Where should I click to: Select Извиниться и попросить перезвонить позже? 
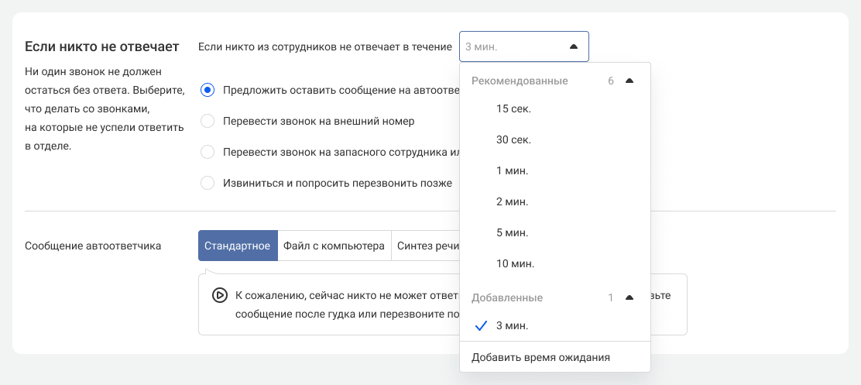[x=207, y=184]
